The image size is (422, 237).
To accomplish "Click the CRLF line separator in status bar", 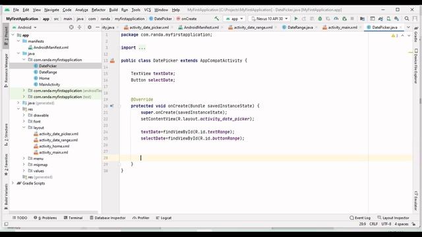I will pyautogui.click(x=374, y=224).
